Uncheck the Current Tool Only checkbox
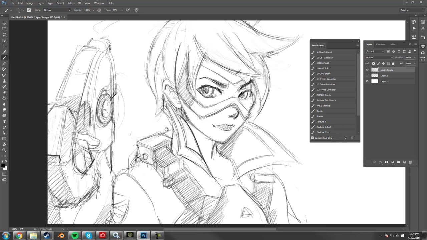 point(313,138)
